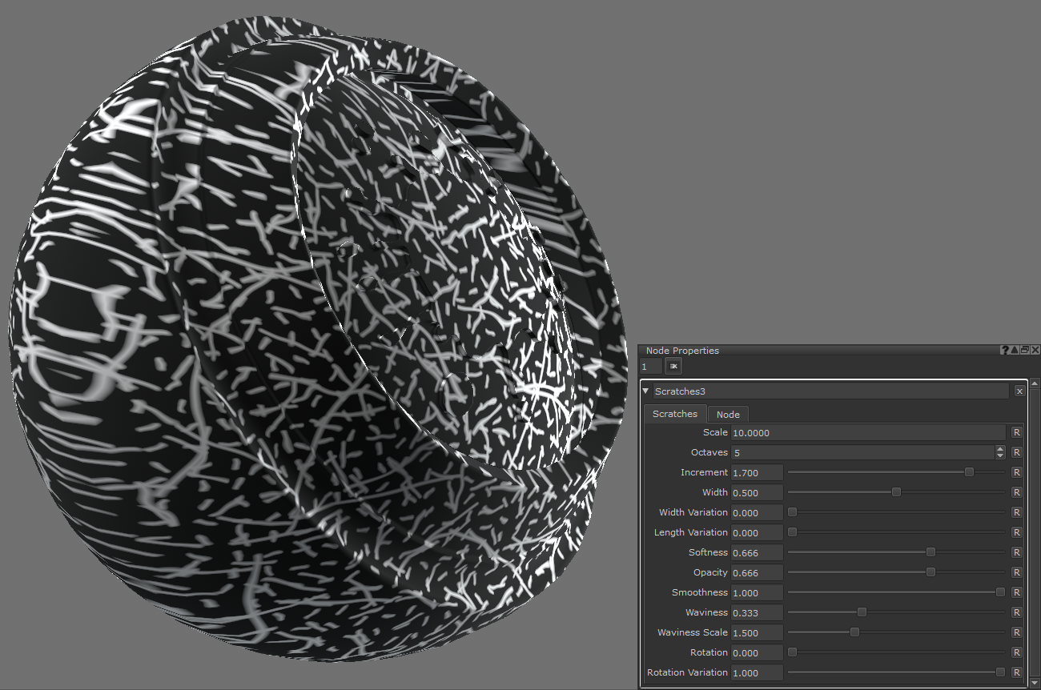
Task: Reset the Increment parameter
Action: click(x=1017, y=472)
